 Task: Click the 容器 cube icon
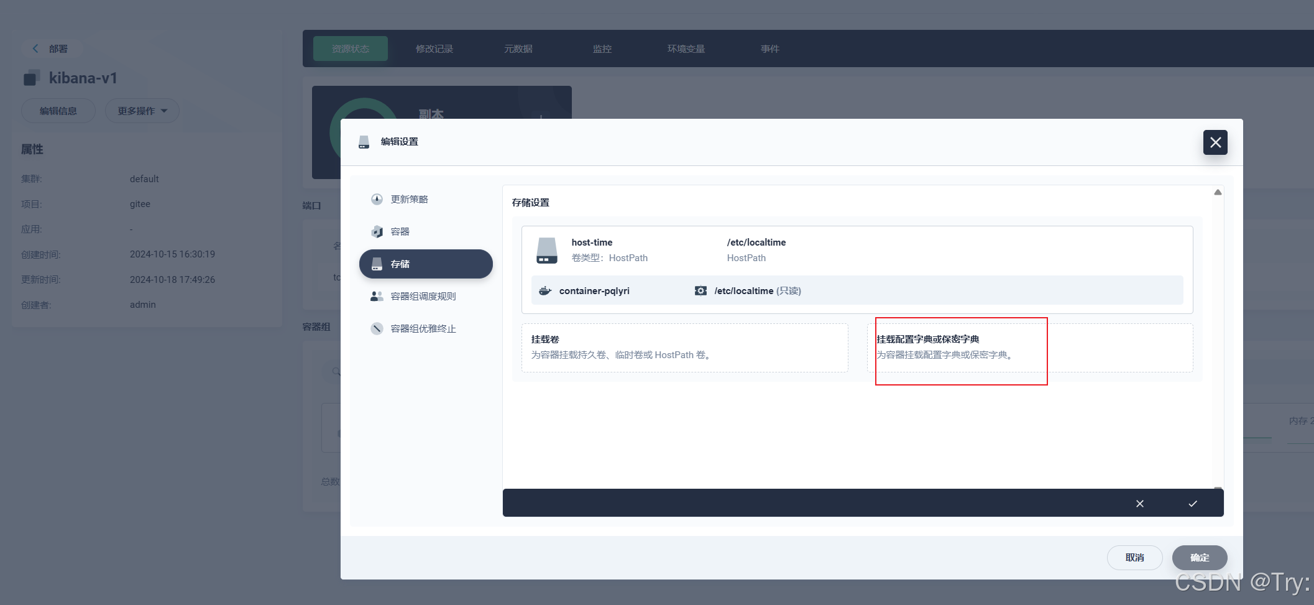click(x=377, y=231)
